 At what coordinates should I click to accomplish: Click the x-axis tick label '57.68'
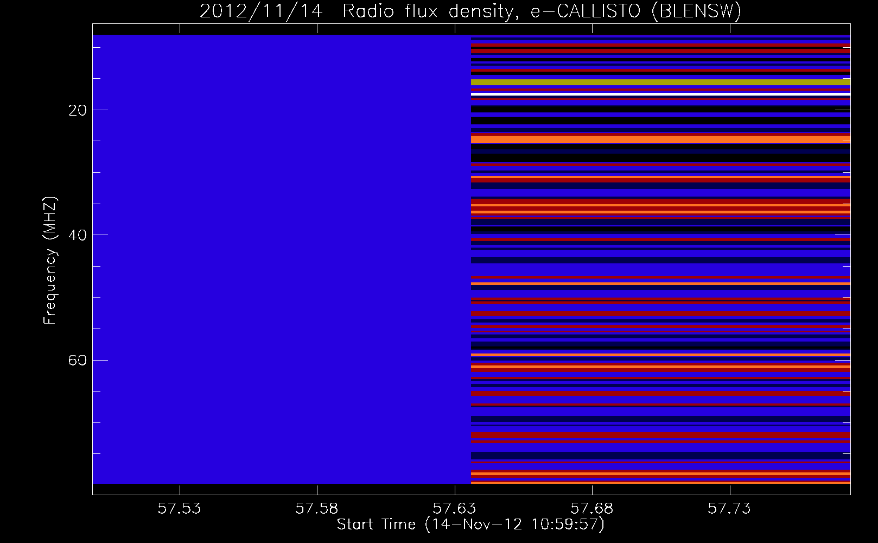tap(593, 509)
